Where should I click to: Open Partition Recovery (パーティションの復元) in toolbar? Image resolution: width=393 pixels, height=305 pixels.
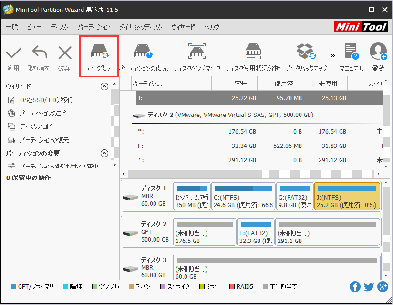[x=144, y=57]
